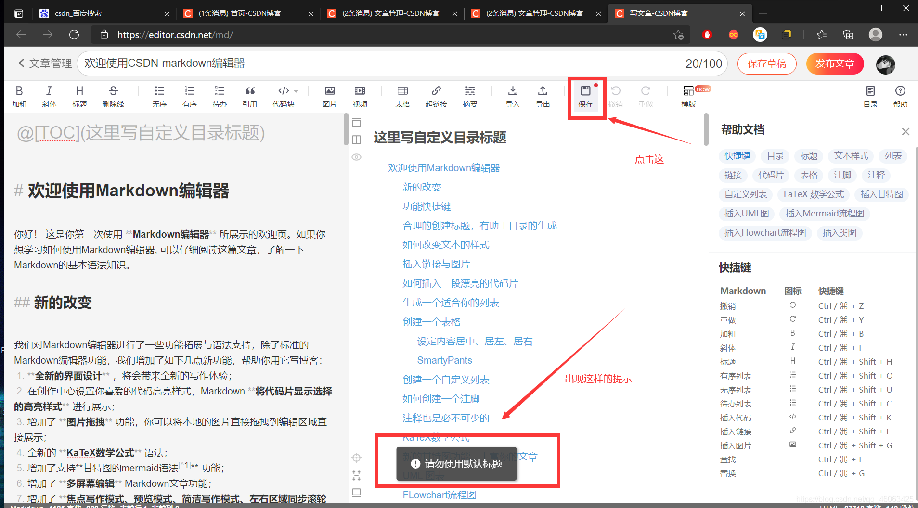The height and width of the screenshot is (508, 918).
Task: Insert unordered list with 无序 icon
Action: [x=159, y=96]
